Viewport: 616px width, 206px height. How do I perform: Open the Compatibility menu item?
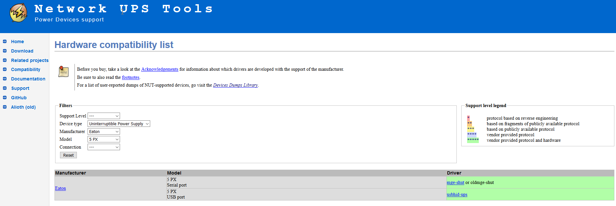tap(26, 69)
